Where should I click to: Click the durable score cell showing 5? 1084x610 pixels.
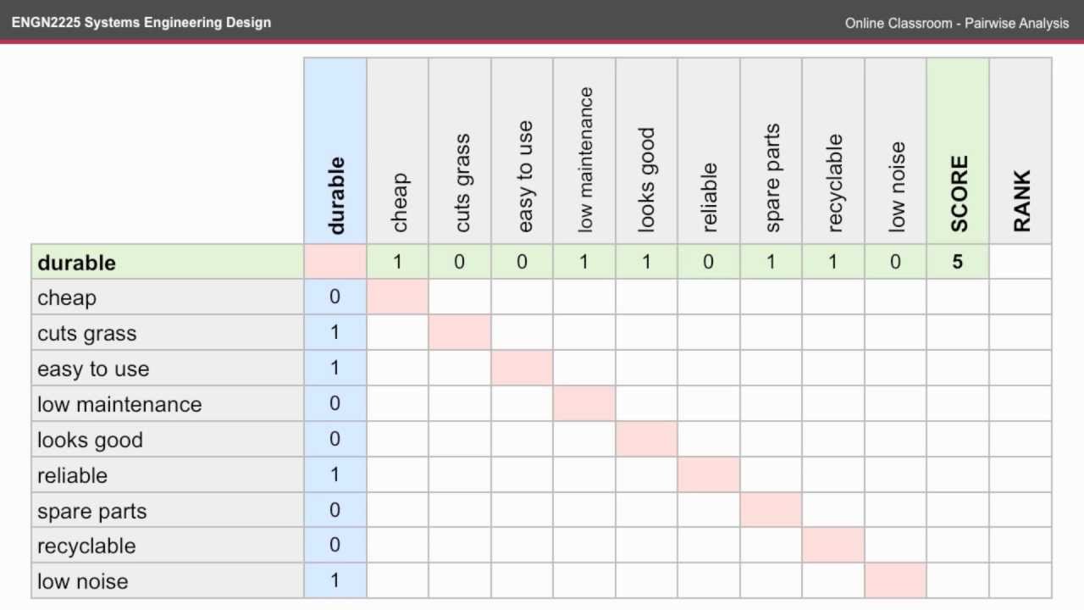click(x=958, y=262)
